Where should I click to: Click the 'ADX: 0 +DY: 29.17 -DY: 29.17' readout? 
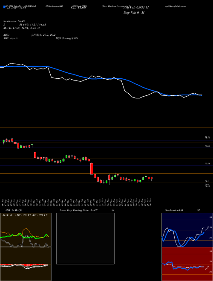tap(25, 215)
